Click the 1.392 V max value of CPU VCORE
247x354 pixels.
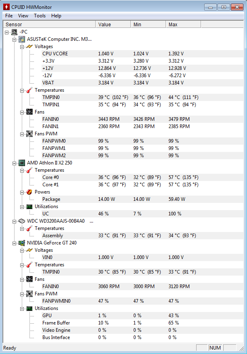pyautogui.click(x=176, y=54)
